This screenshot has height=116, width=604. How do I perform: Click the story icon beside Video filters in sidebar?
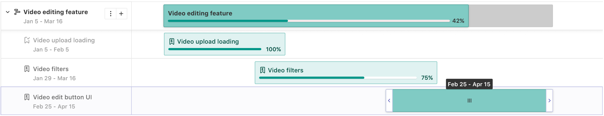tap(27, 69)
